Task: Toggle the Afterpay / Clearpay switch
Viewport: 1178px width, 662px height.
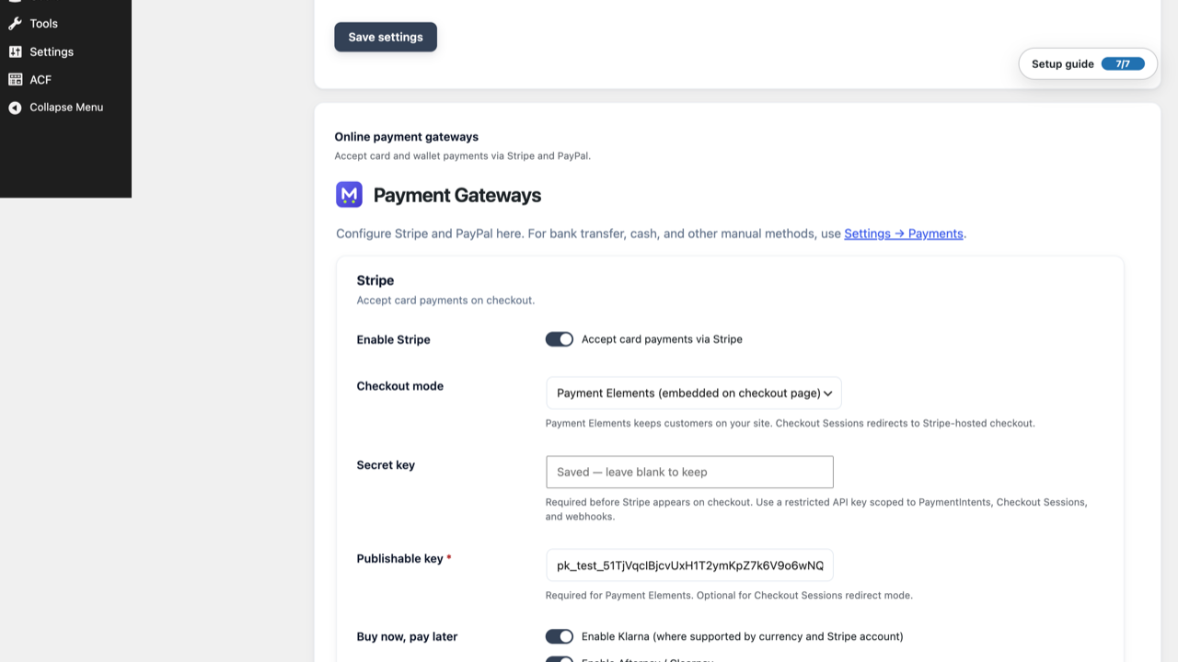Action: click(560, 659)
